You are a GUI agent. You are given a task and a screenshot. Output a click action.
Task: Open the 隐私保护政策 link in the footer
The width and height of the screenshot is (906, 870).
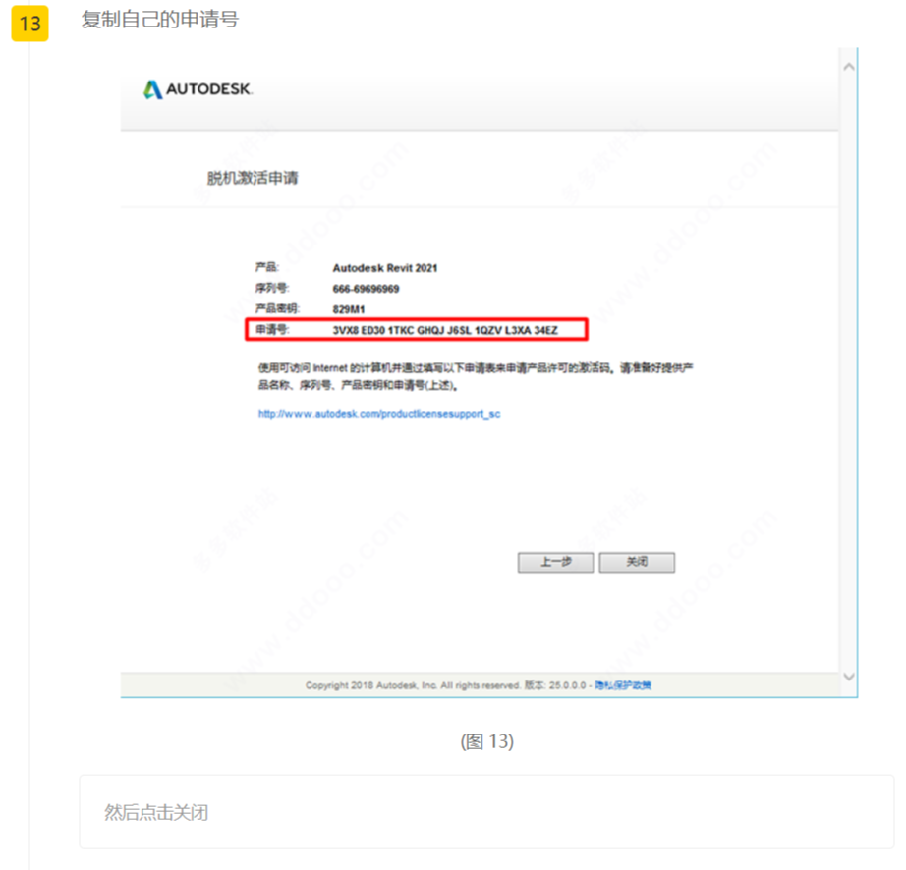point(623,685)
